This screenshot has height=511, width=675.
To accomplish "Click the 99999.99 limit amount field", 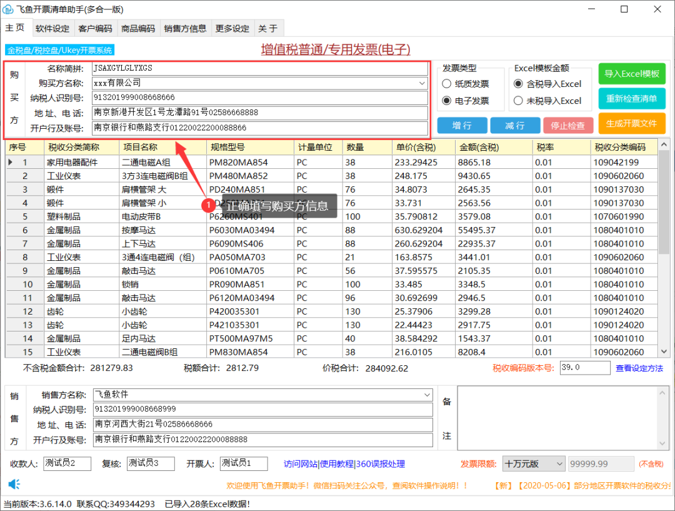I will pyautogui.click(x=601, y=464).
